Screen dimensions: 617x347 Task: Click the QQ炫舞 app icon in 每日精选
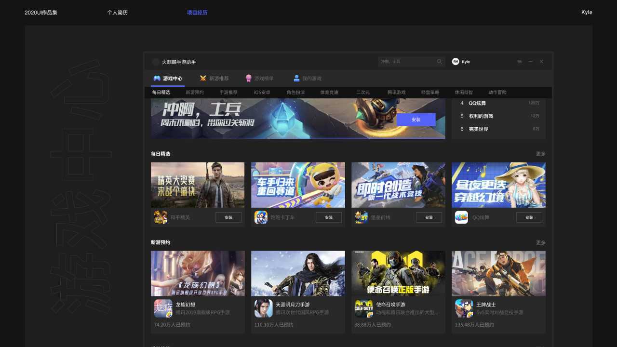(461, 217)
